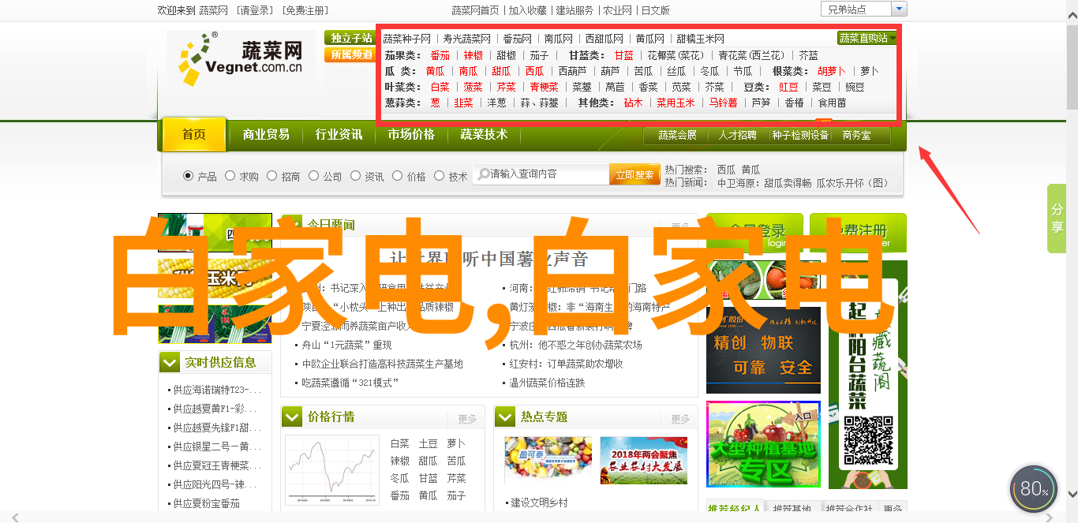
Task: Select the 招商 search radio button
Action: 271,176
